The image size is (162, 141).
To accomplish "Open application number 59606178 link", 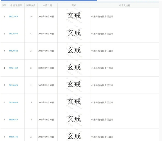I will (x=13, y=137).
